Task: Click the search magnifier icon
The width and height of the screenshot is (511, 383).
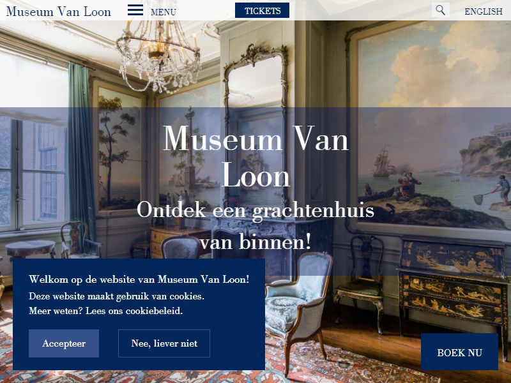Action: click(x=440, y=10)
